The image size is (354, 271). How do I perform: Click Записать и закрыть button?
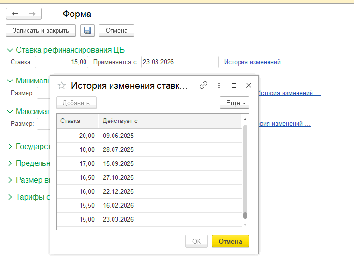click(41, 30)
